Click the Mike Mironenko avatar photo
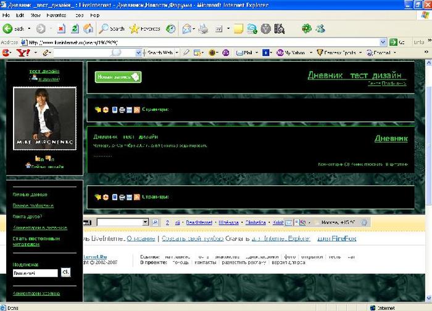 [44, 118]
